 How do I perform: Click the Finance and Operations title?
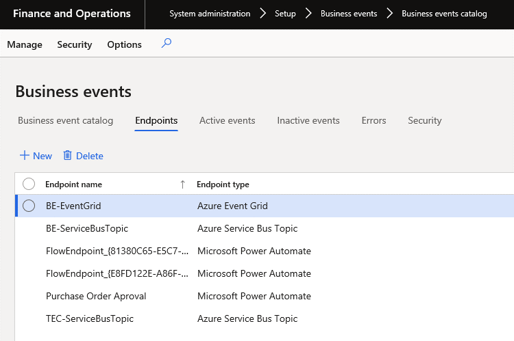tap(72, 14)
